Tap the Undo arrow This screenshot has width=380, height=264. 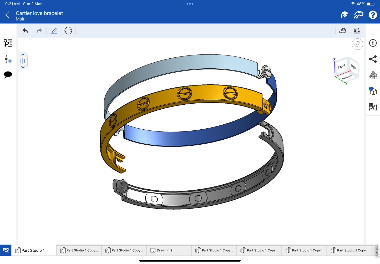25,31
